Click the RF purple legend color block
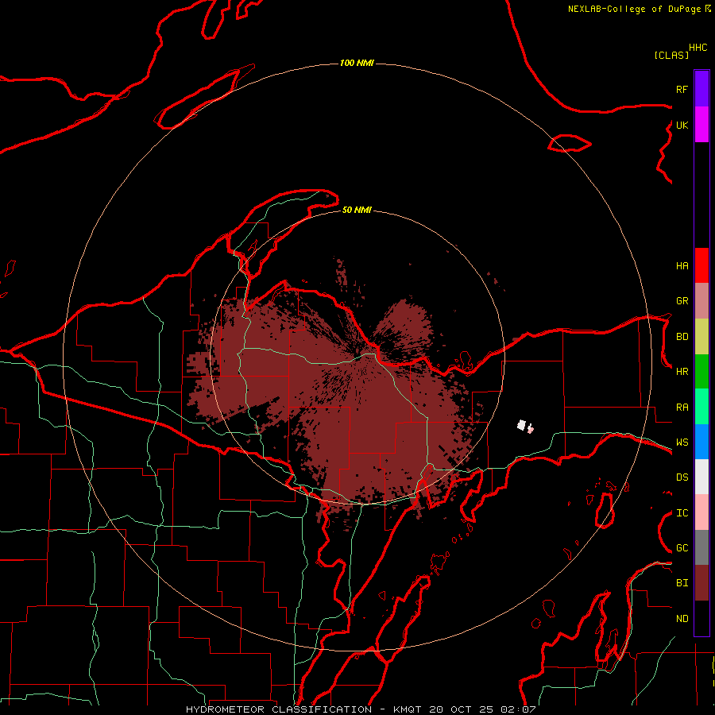The image size is (715, 715). tap(701, 88)
